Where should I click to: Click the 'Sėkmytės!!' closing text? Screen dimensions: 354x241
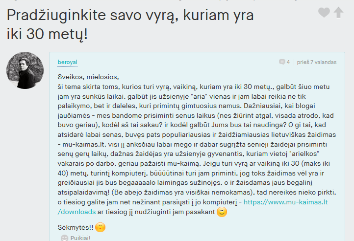click(x=76, y=227)
